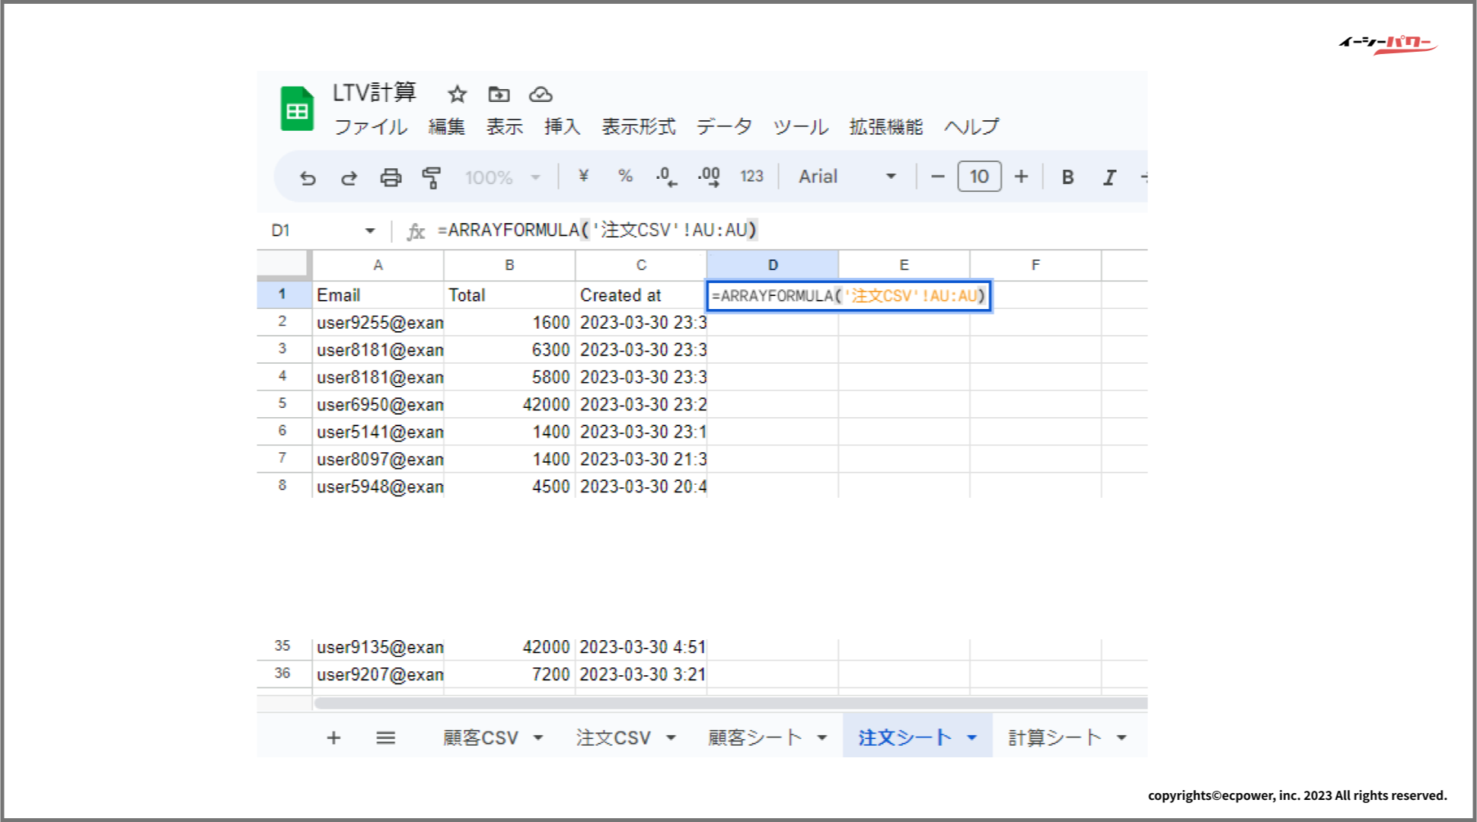
Task: Toggle Italic formatting
Action: click(1109, 177)
